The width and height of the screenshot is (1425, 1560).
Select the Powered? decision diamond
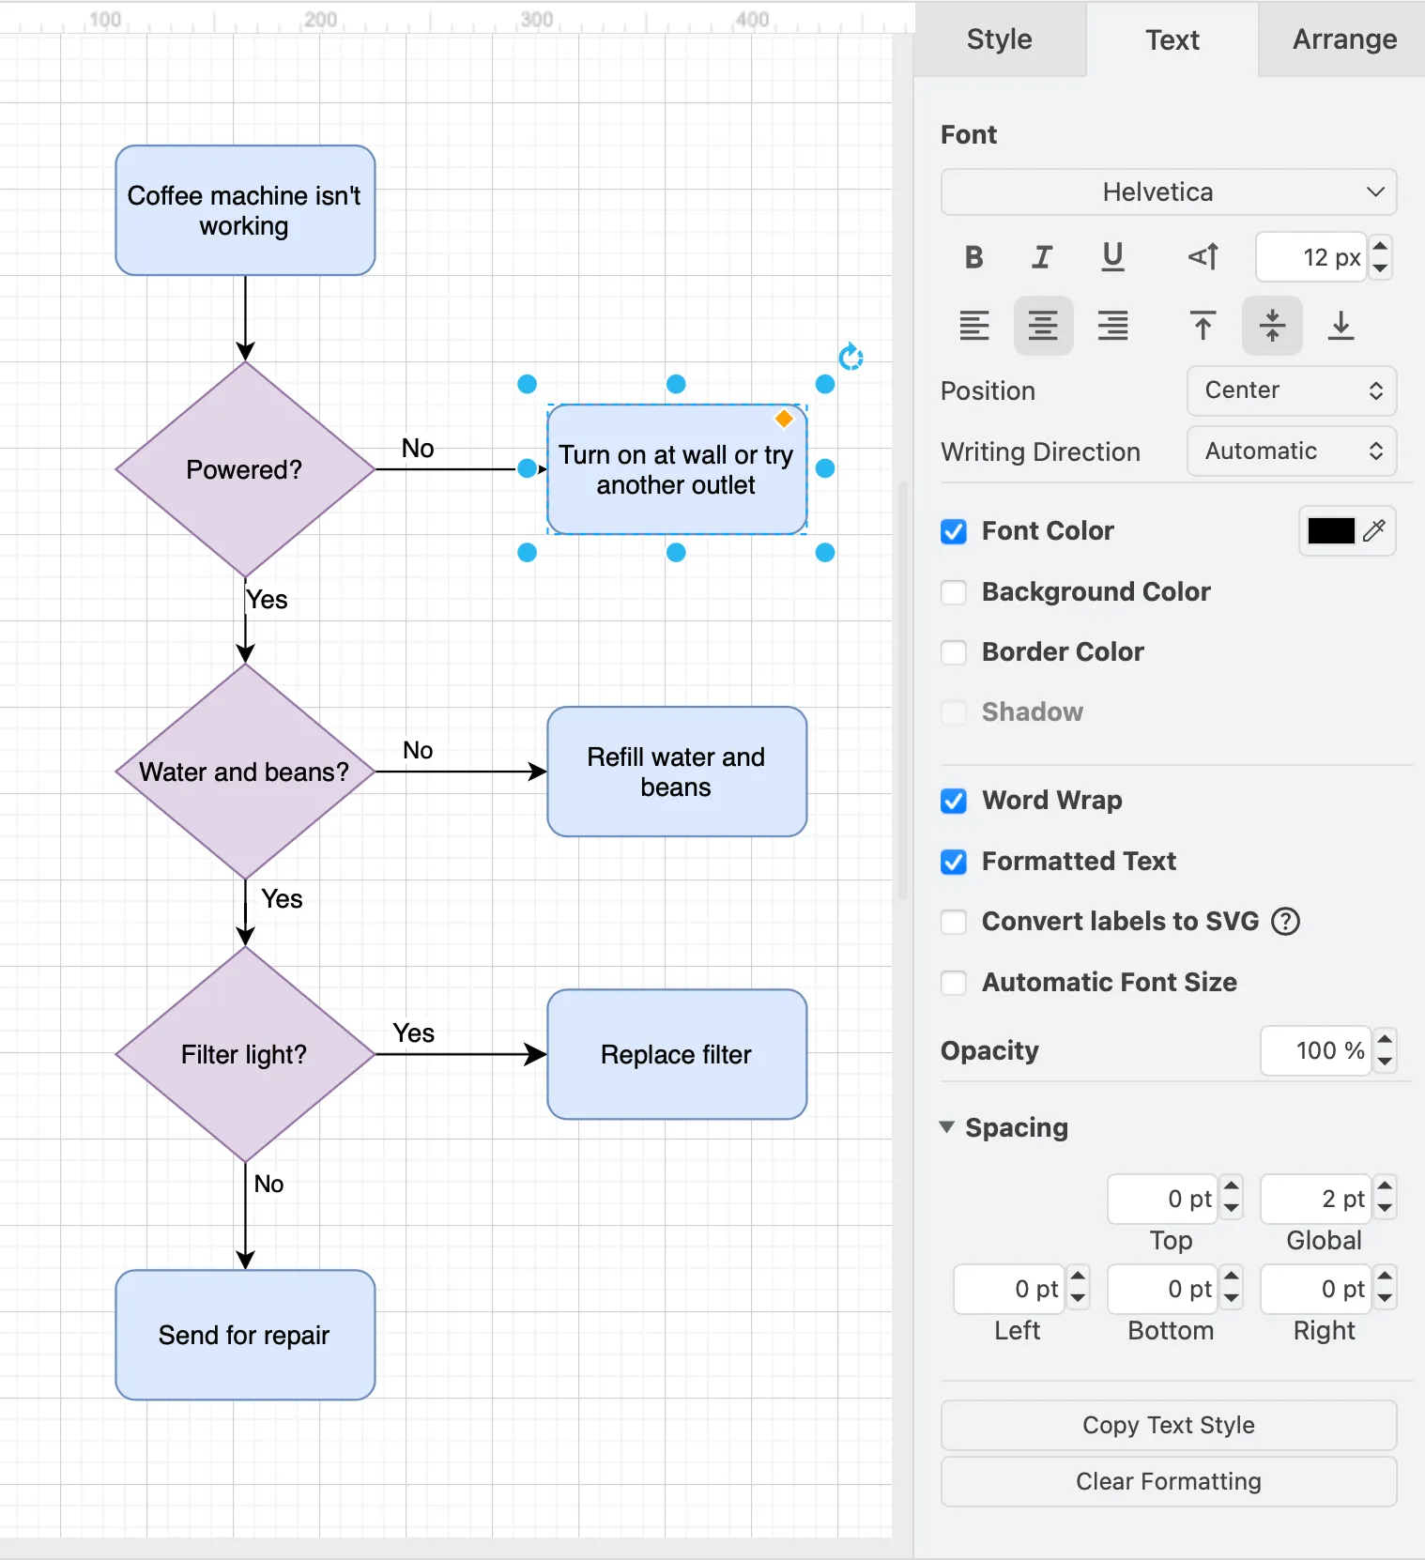point(245,469)
